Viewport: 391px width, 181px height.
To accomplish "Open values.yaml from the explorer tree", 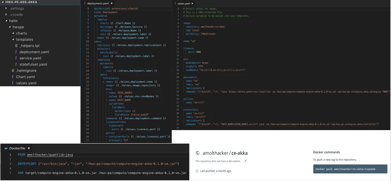I will point(26,83).
